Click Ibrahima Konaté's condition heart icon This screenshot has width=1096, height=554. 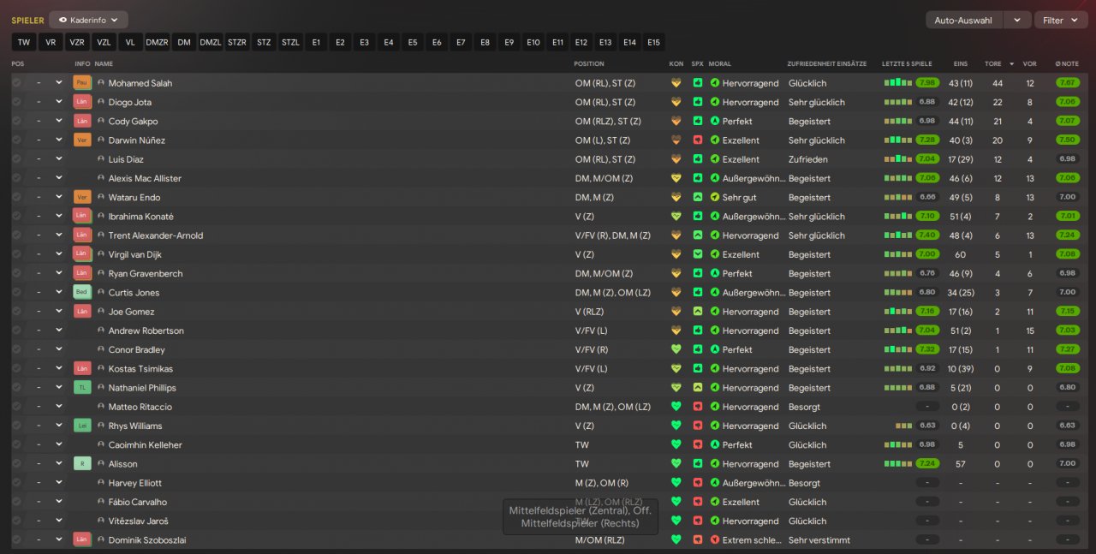(x=676, y=217)
